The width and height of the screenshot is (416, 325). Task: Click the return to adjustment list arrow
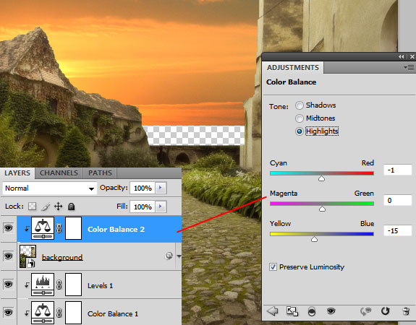coord(273,311)
